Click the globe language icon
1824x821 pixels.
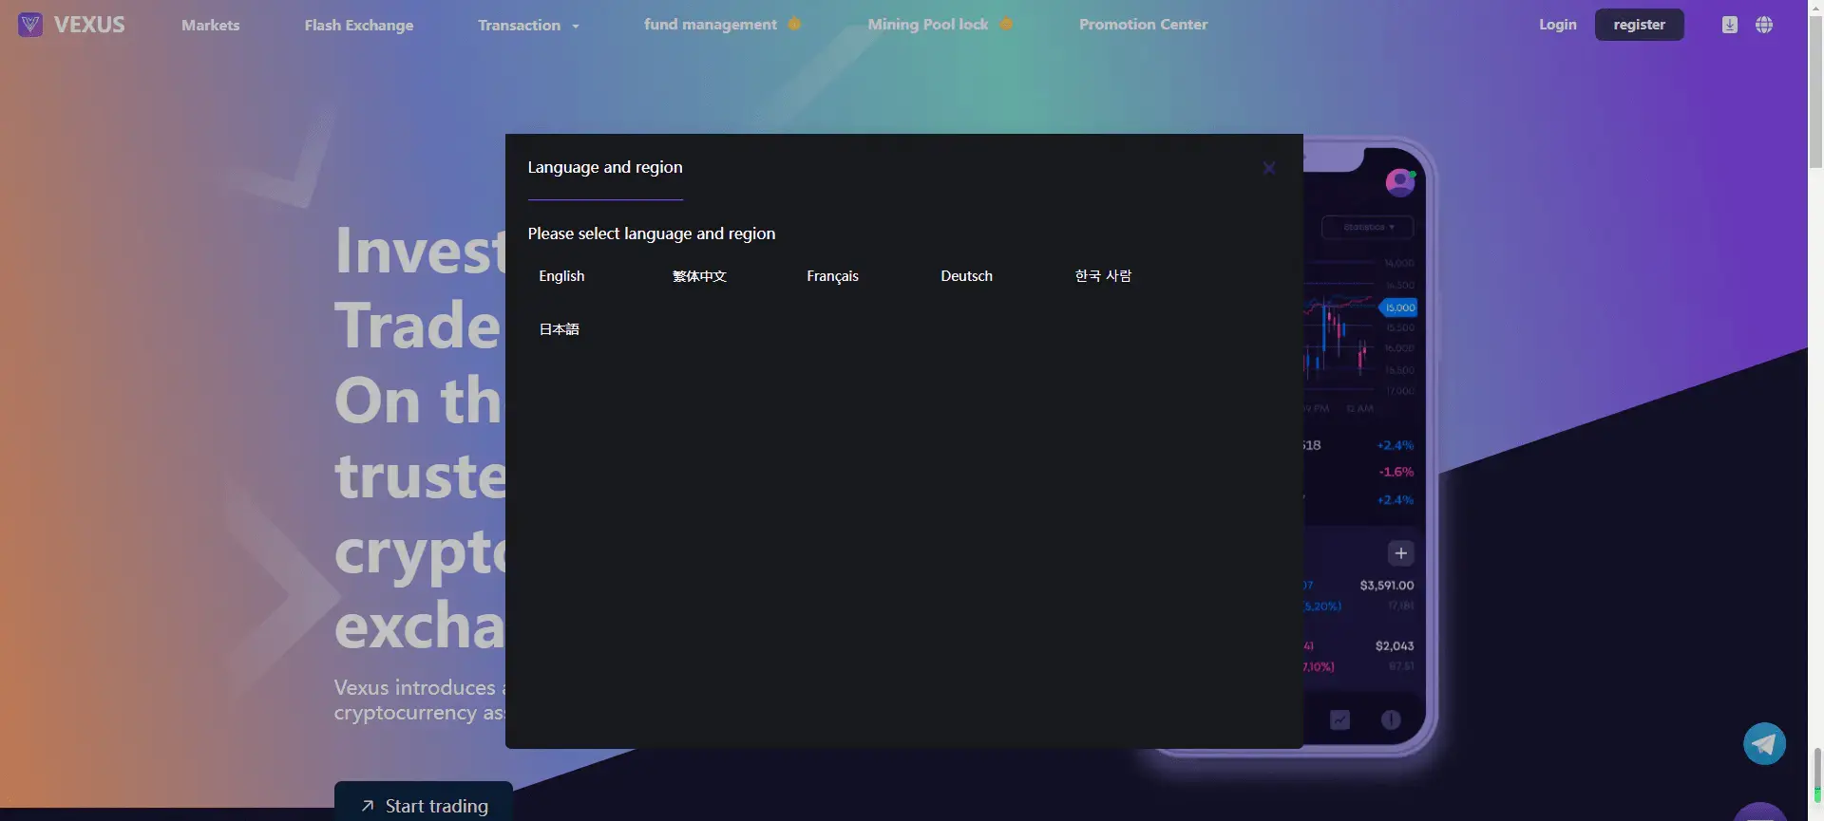point(1764,25)
